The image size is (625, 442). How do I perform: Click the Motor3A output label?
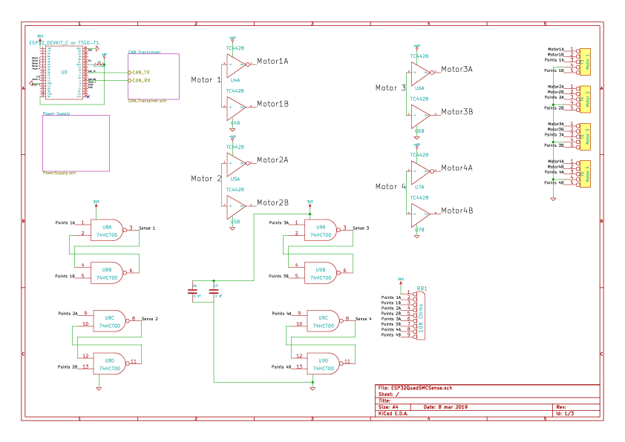click(457, 69)
